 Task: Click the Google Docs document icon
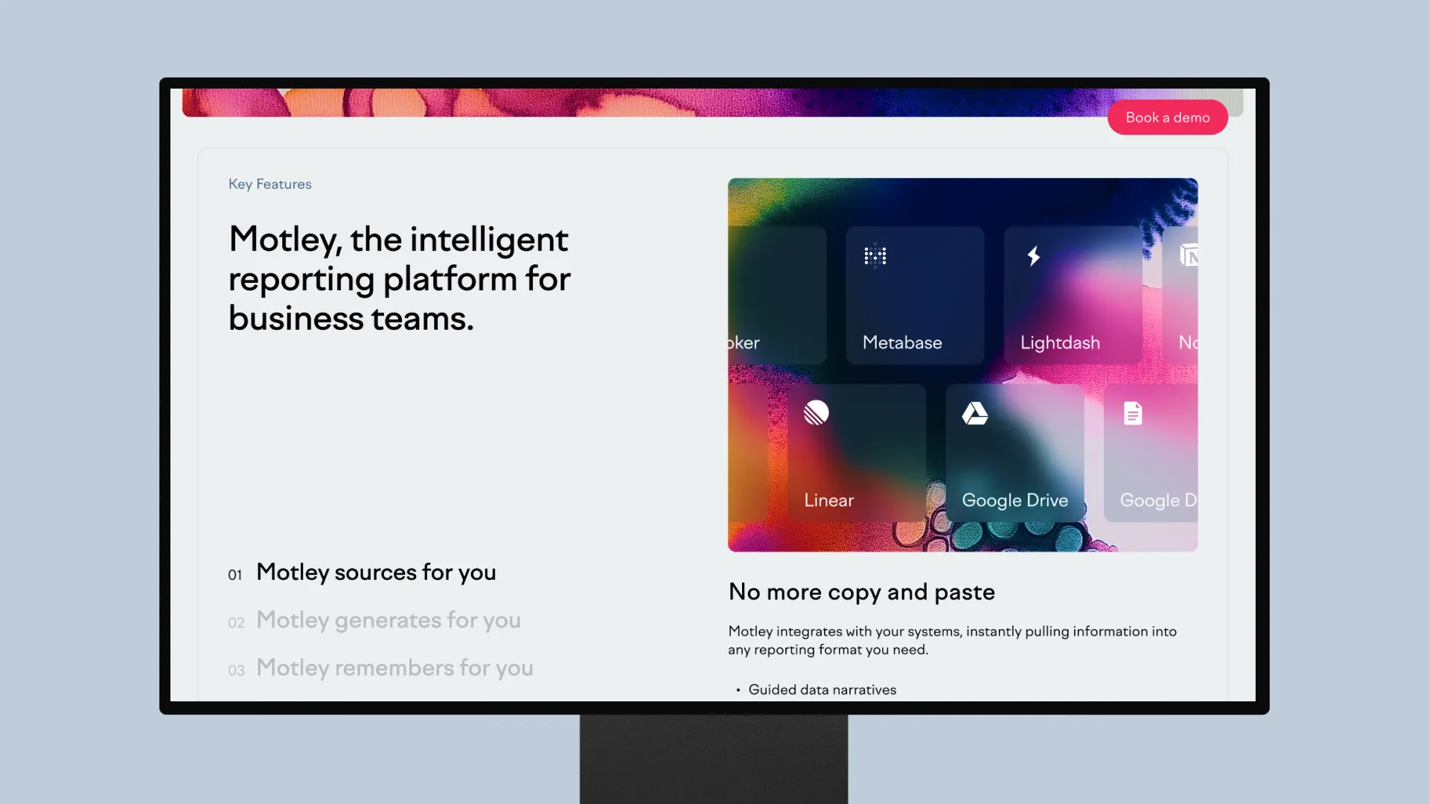coord(1133,413)
